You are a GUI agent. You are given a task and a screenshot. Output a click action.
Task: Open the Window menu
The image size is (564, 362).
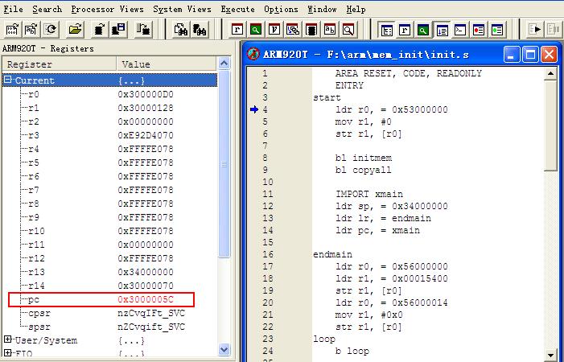tap(322, 9)
